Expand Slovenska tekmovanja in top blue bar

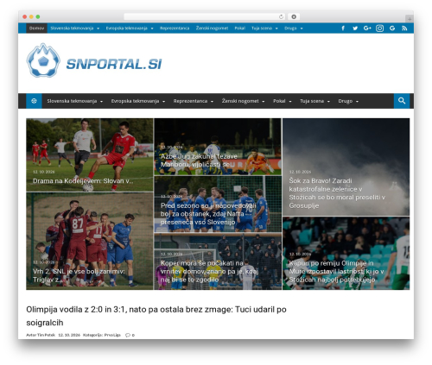[74, 28]
